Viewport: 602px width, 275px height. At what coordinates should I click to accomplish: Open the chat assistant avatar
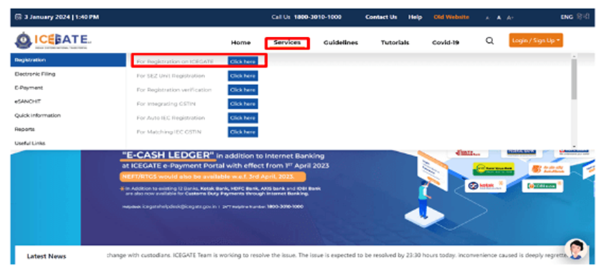574,251
